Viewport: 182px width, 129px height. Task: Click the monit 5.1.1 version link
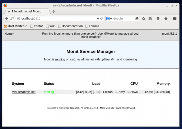click(170, 34)
